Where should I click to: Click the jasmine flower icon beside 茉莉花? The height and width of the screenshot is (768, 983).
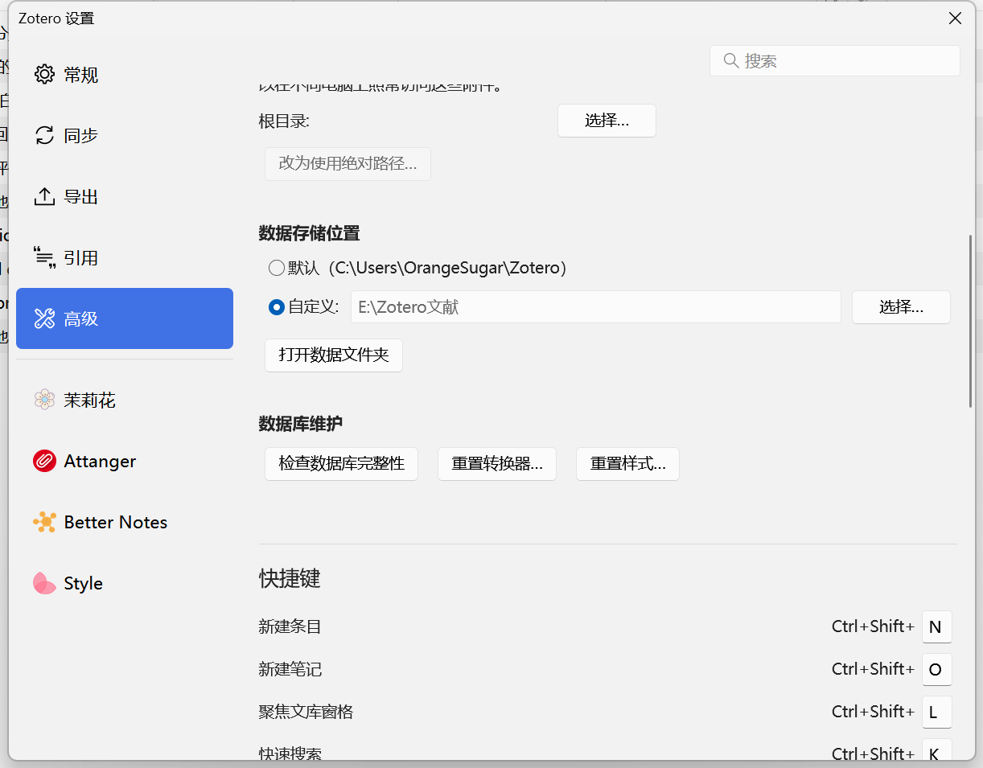44,400
